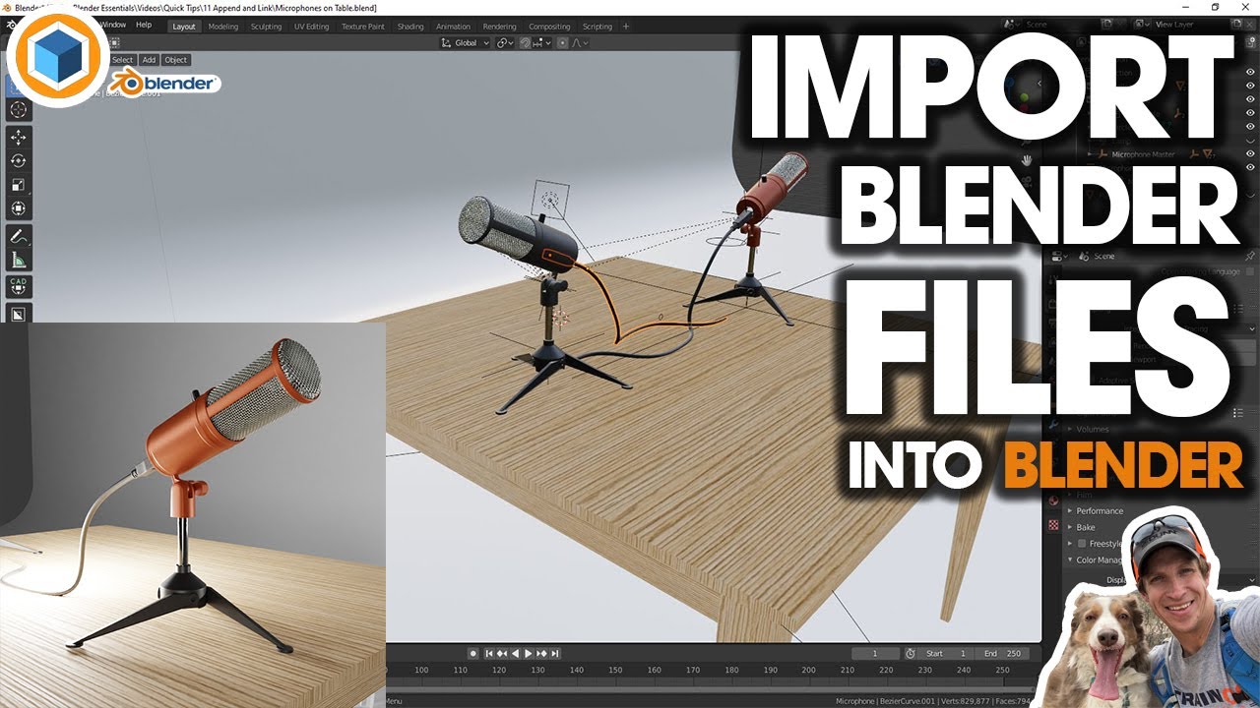Click the new collection icon in outliner
The image size is (1260, 708).
(1252, 44)
